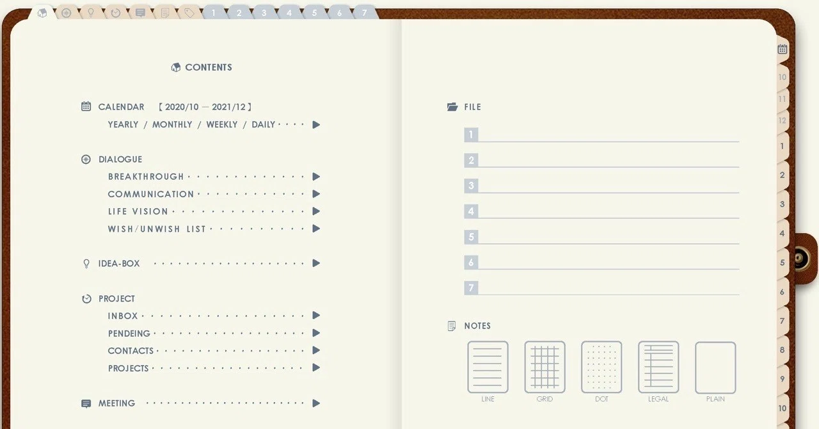Go to Daily calendar link
Screen dimensions: 819x429
[264, 125]
